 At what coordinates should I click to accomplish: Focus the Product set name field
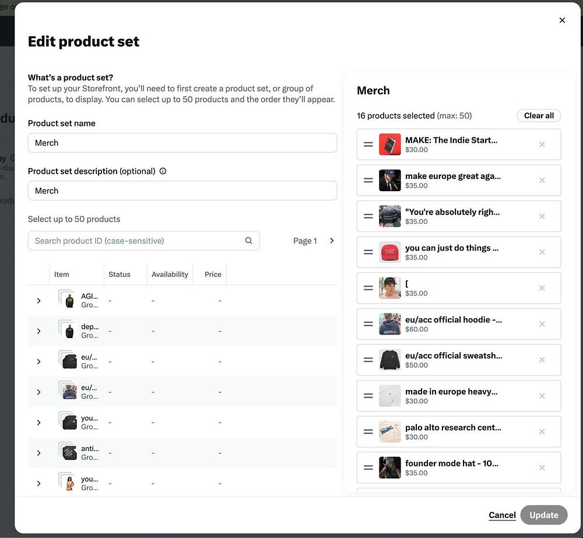[182, 143]
